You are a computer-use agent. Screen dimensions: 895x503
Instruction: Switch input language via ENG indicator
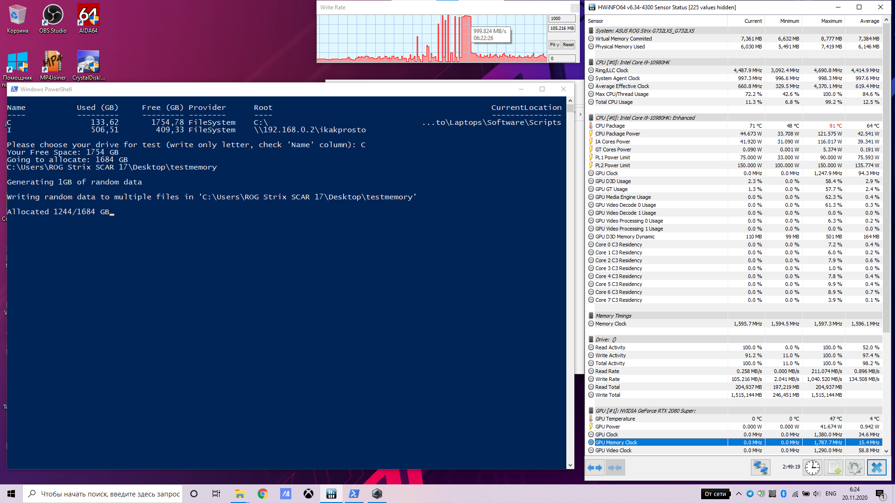831,494
